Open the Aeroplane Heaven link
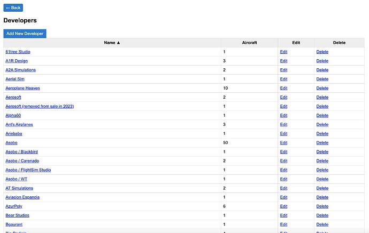Screen dimensions: 369x233 (22, 88)
